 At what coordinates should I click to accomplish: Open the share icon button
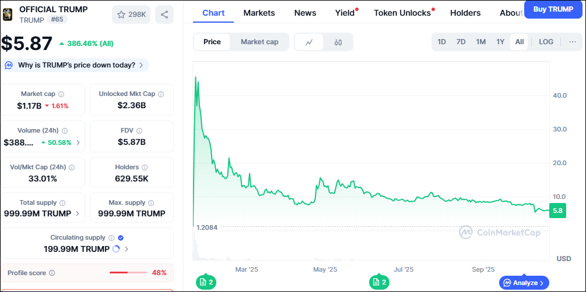[x=164, y=15]
